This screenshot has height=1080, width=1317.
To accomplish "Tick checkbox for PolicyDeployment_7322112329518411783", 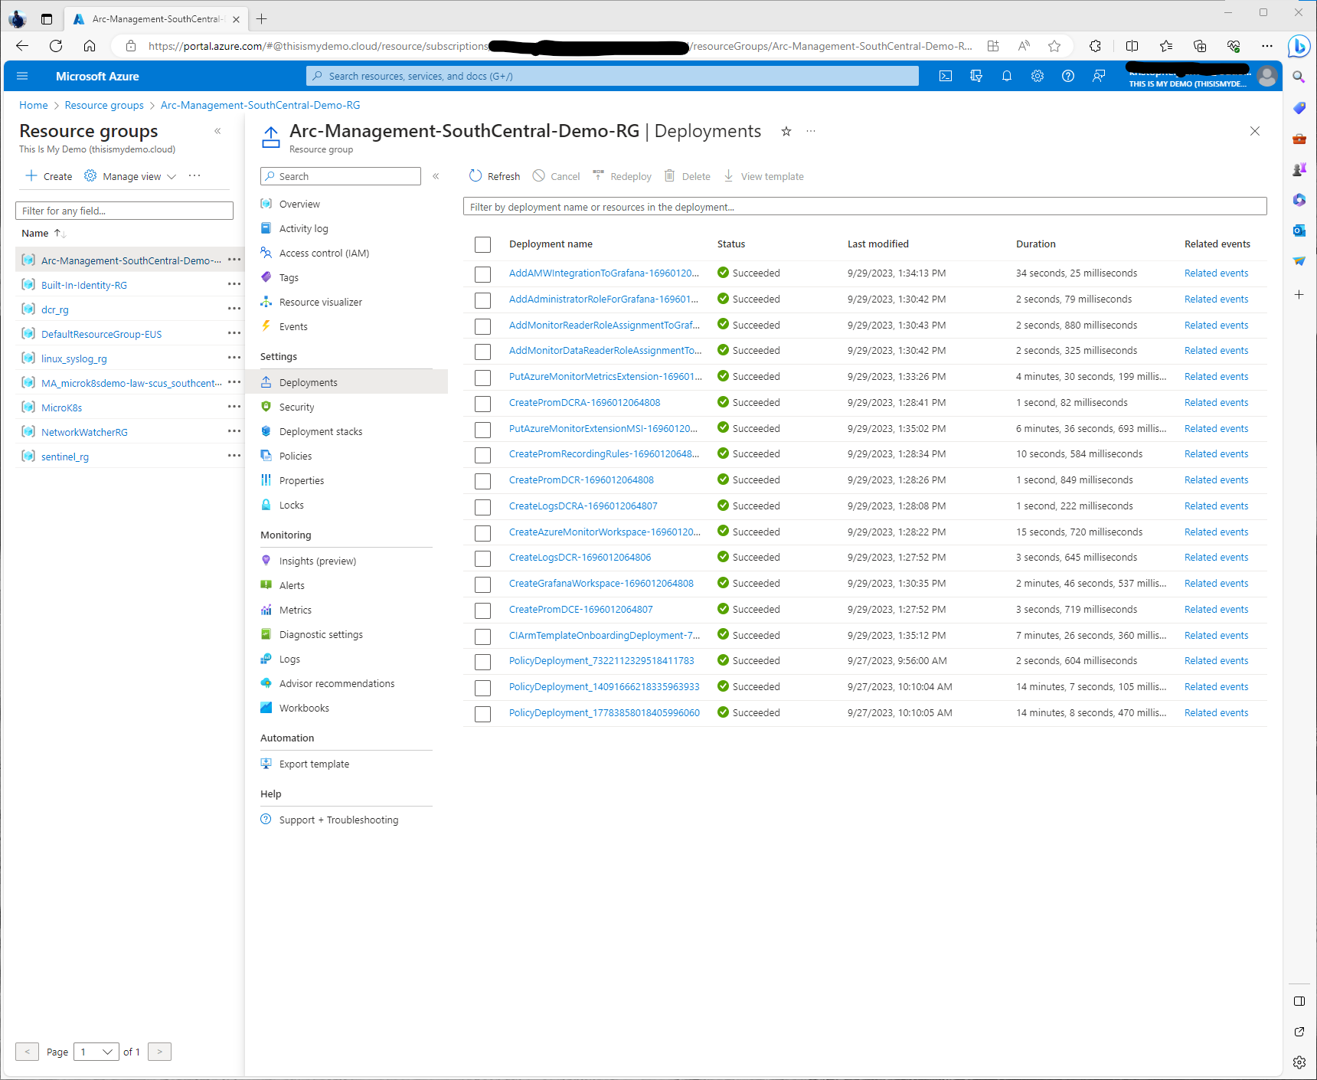I will [x=482, y=662].
